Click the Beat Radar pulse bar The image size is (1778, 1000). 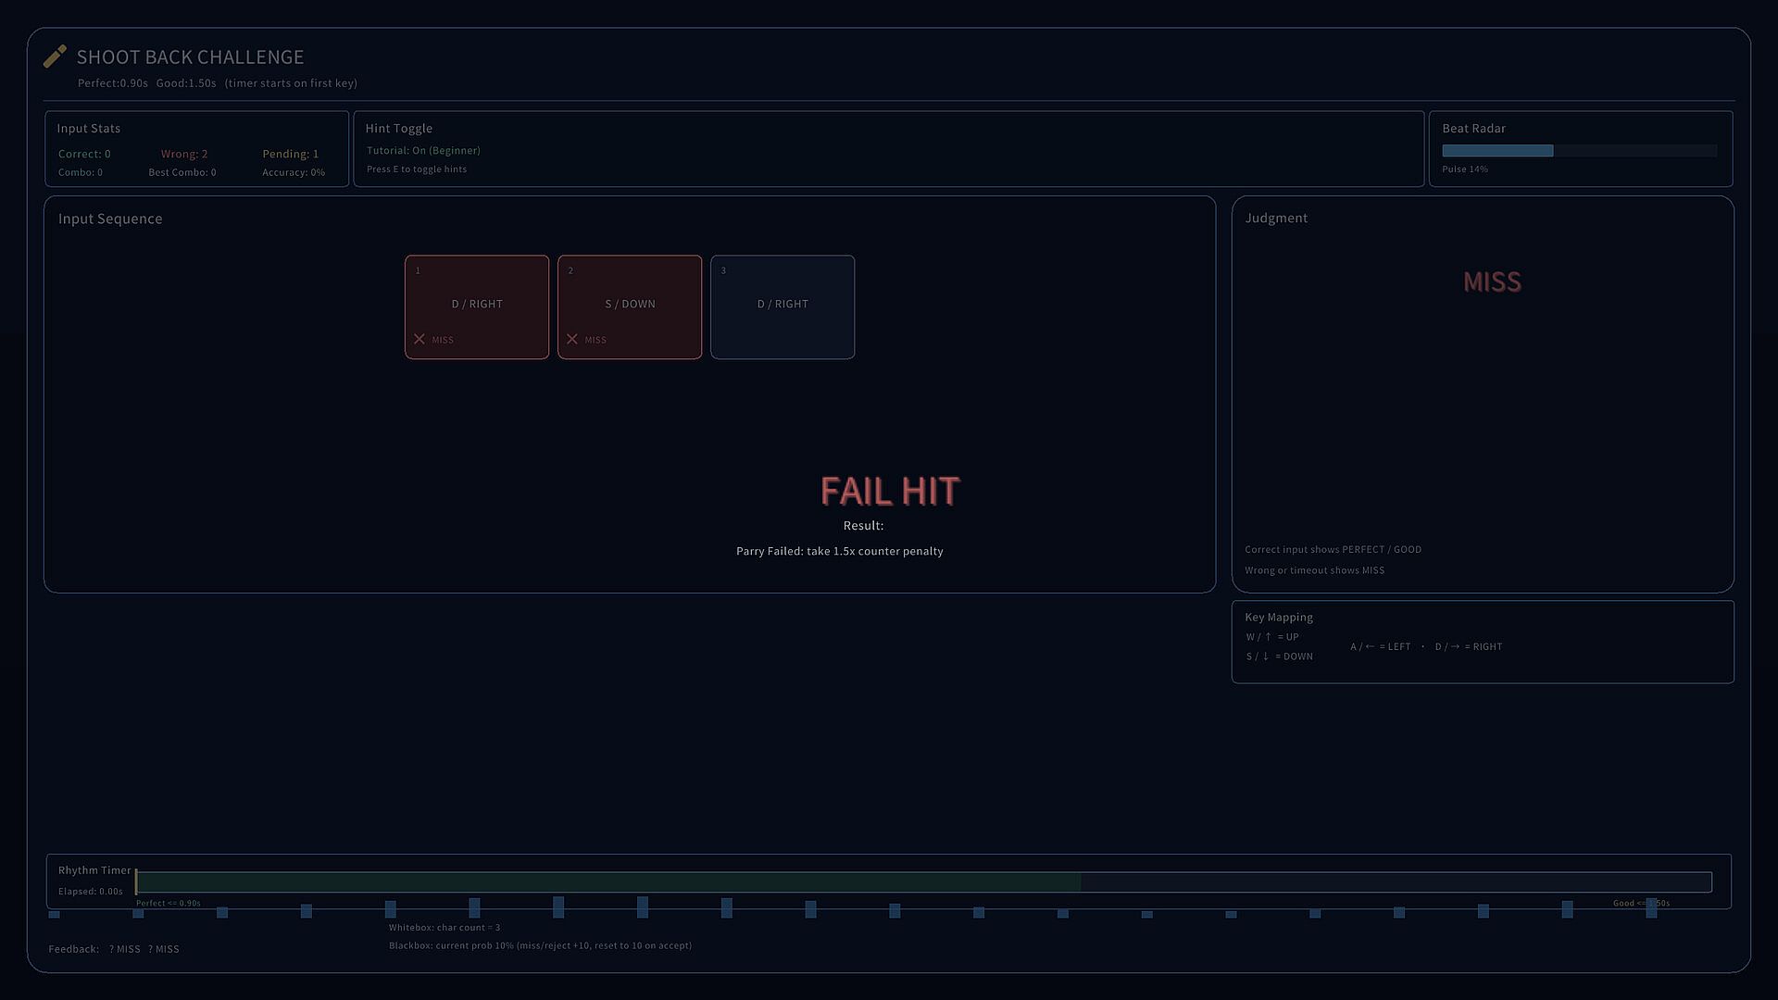pyautogui.click(x=1579, y=151)
